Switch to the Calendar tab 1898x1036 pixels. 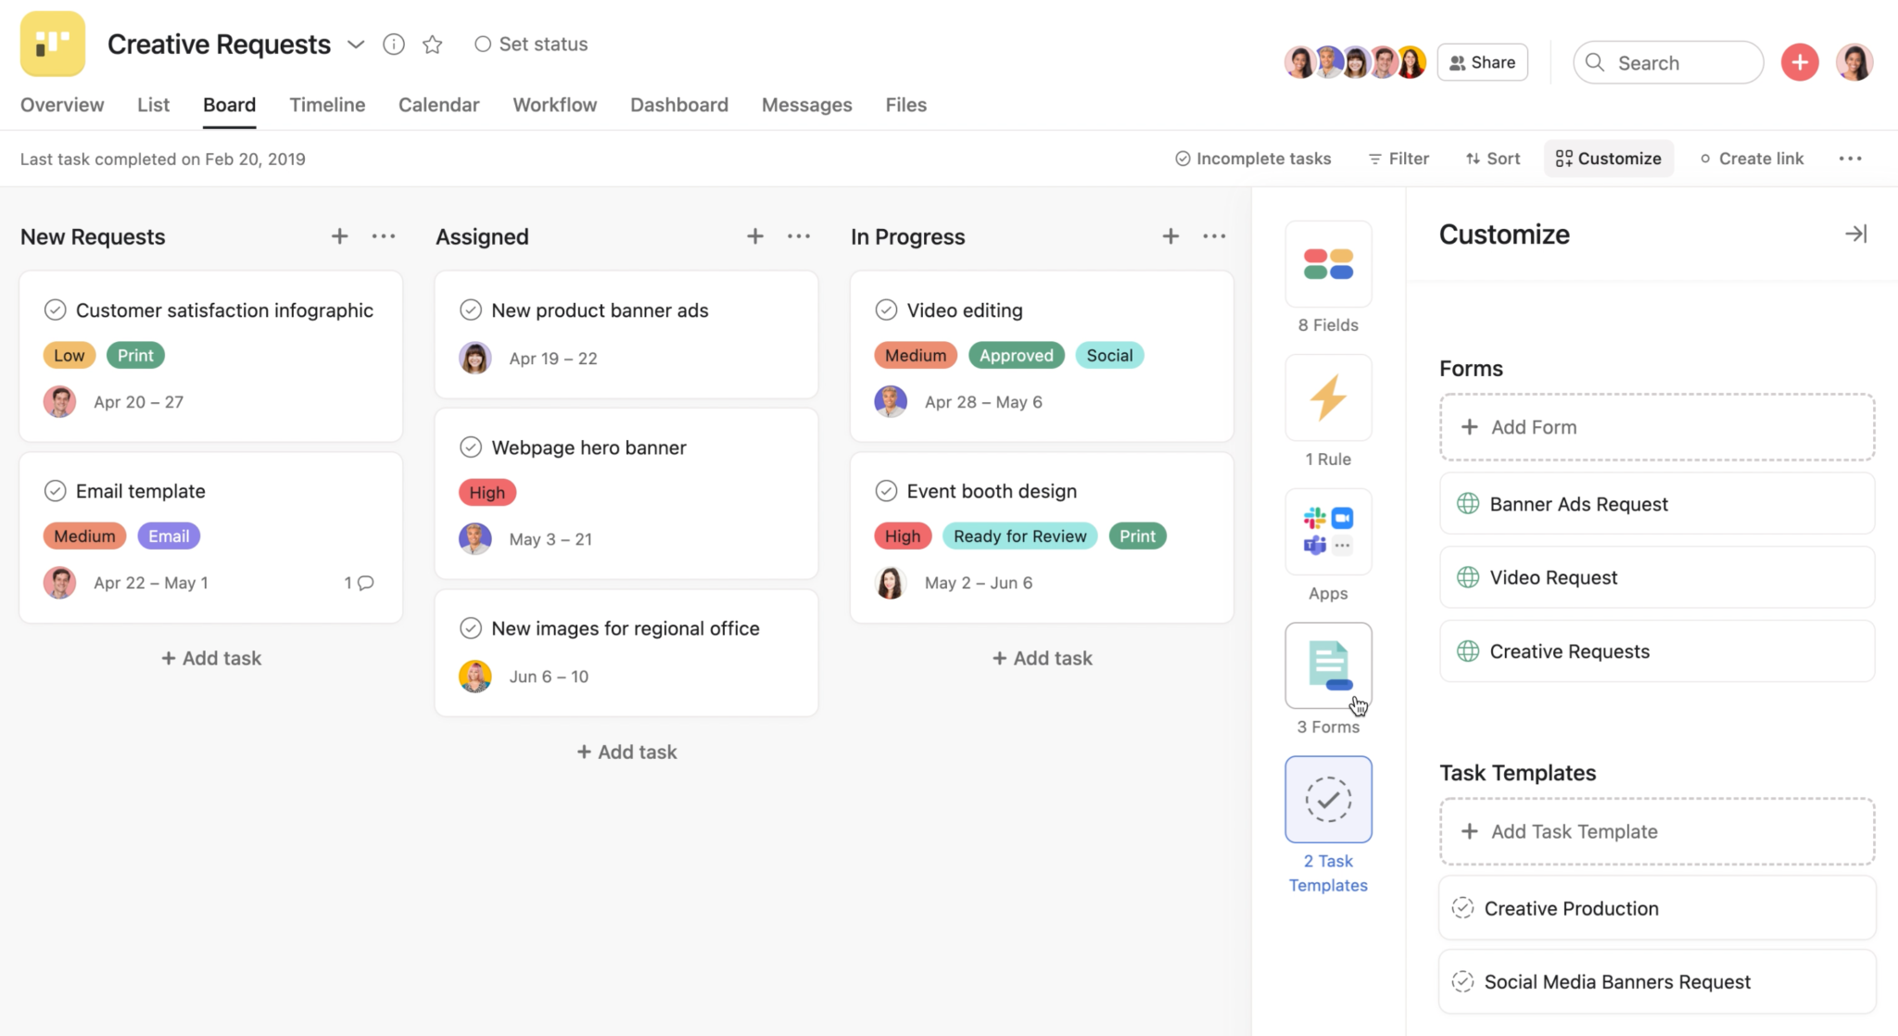438,105
